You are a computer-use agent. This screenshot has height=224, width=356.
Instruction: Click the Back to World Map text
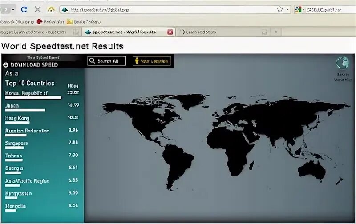(343, 77)
